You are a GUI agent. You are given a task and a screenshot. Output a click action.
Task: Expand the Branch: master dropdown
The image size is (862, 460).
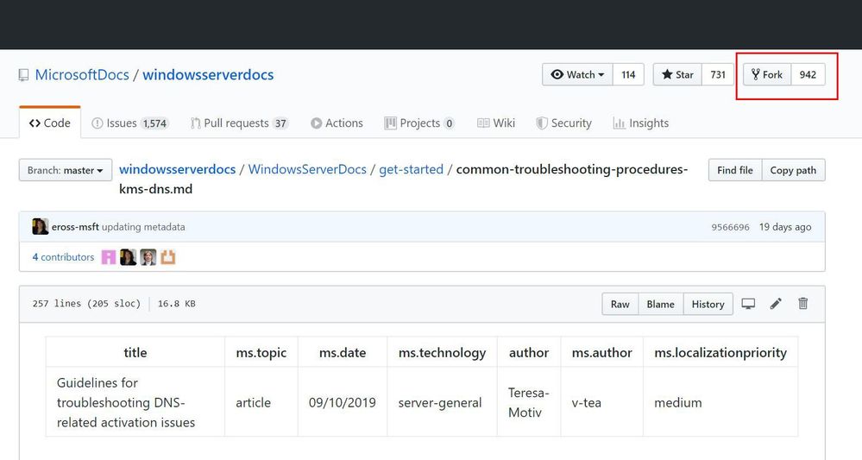(66, 170)
